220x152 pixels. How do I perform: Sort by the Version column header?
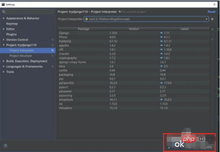pyautogui.click(x=134, y=29)
